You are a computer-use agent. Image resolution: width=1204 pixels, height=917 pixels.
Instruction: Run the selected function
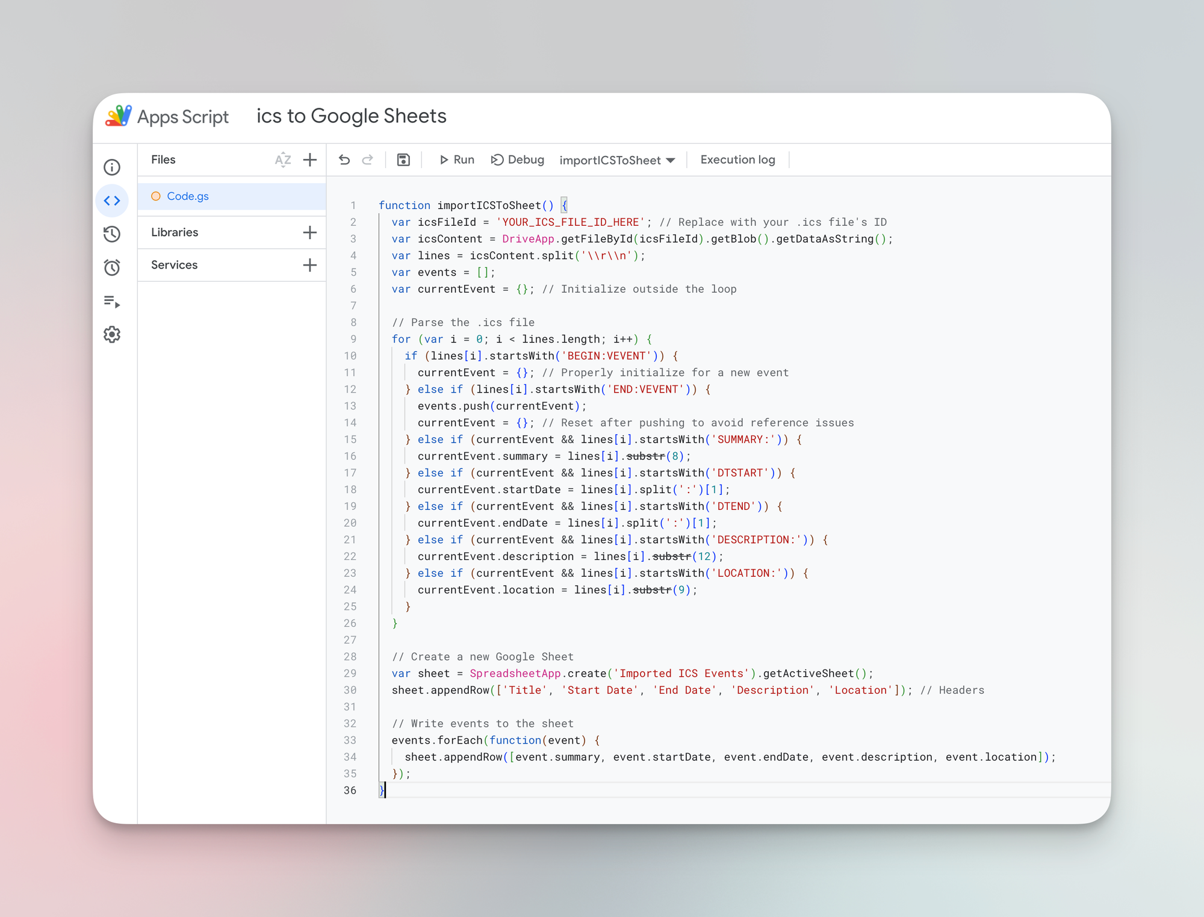click(x=457, y=160)
